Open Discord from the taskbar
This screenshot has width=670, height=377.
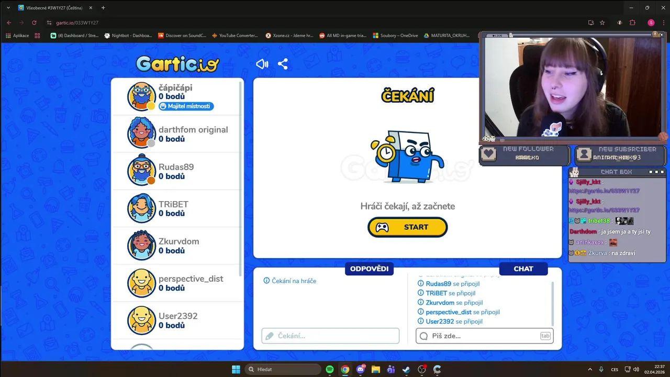360,369
